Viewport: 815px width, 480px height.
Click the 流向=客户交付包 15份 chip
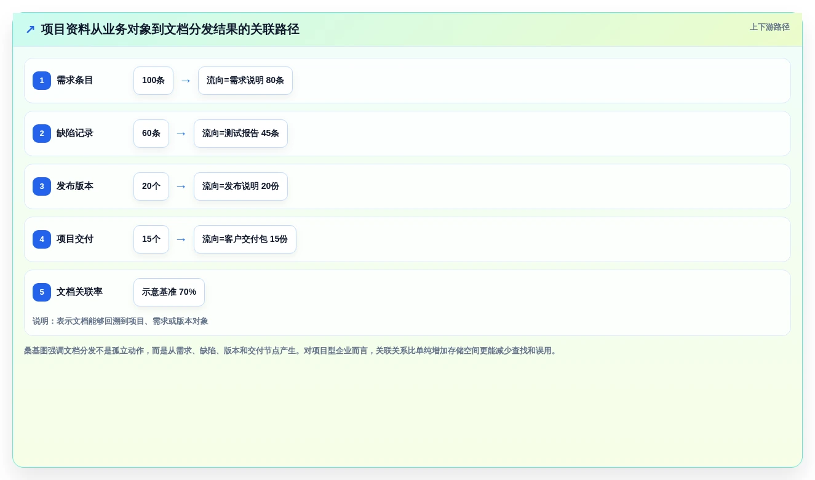[245, 239]
